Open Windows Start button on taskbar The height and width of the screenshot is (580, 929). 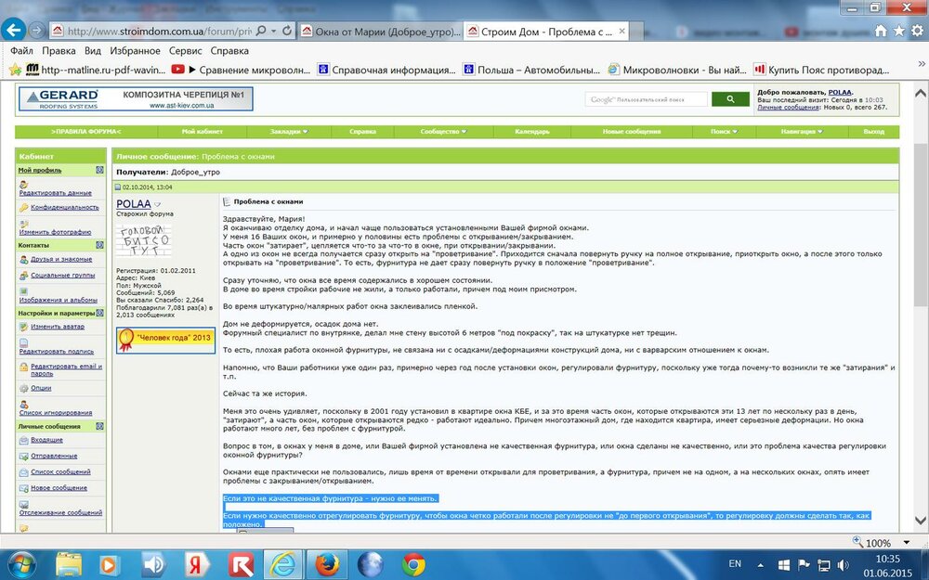click(22, 565)
